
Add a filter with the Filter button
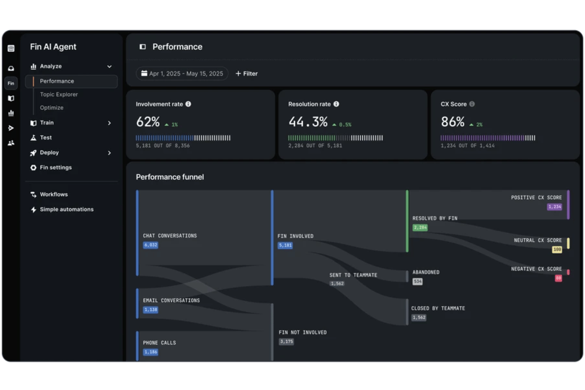(x=247, y=73)
